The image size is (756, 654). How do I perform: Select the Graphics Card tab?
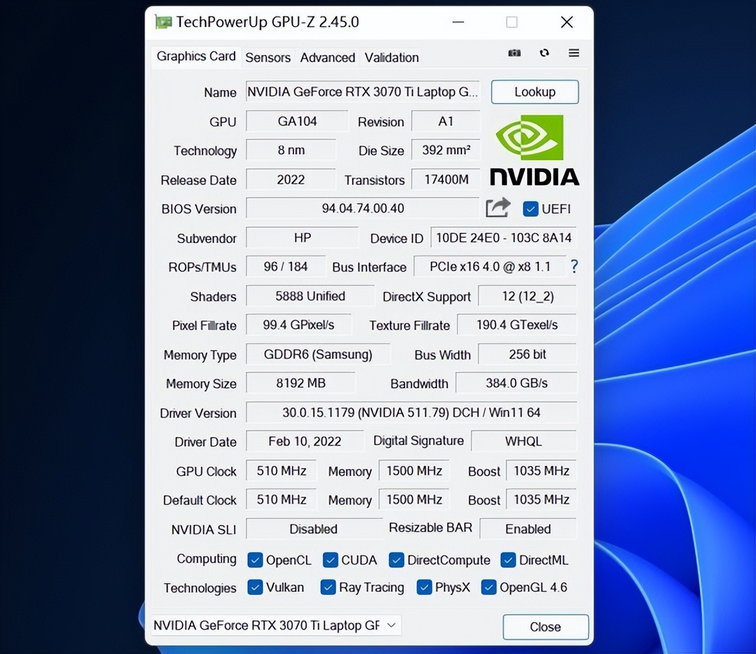point(196,56)
